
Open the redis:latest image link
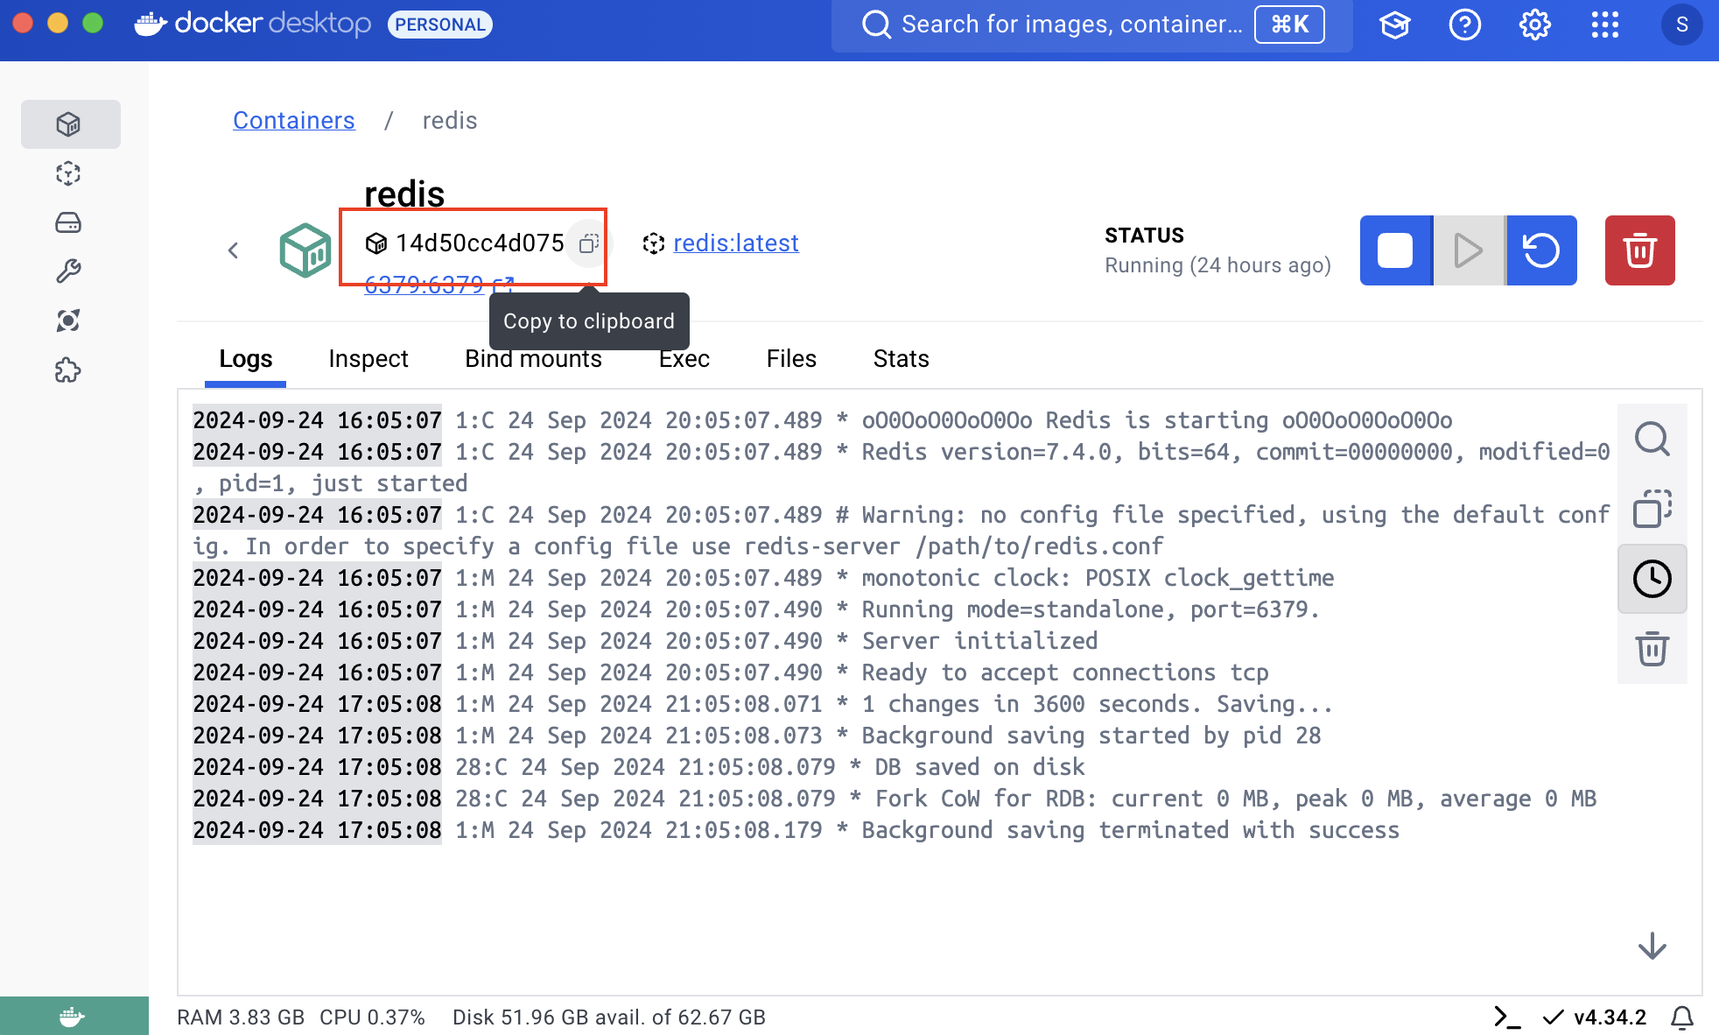pyautogui.click(x=736, y=243)
